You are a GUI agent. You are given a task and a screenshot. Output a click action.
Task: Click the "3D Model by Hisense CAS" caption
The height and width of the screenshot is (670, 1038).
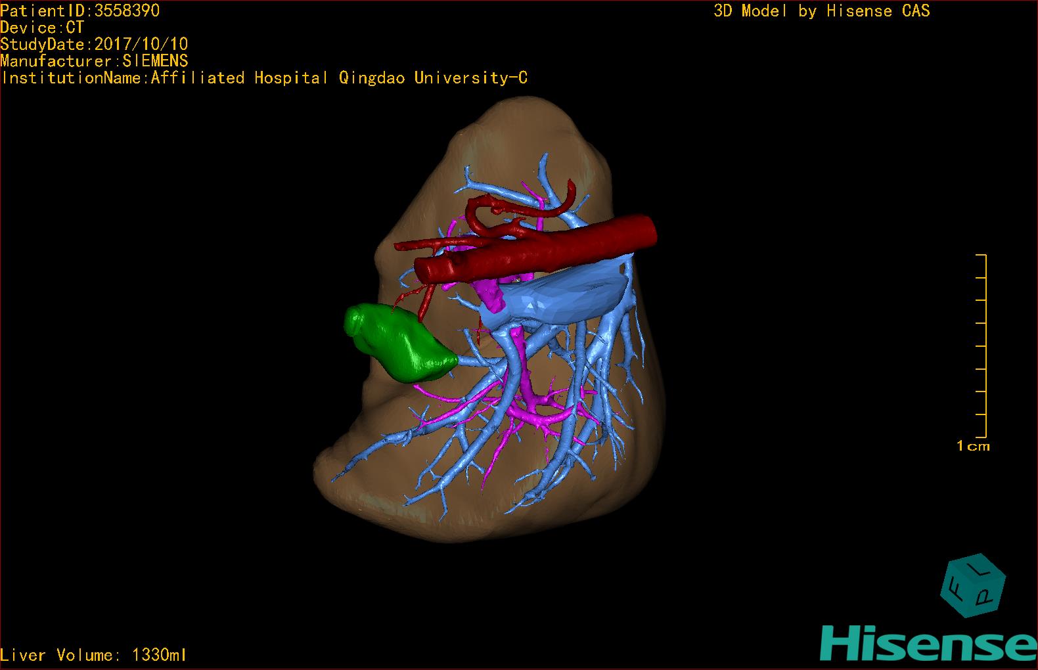click(822, 11)
